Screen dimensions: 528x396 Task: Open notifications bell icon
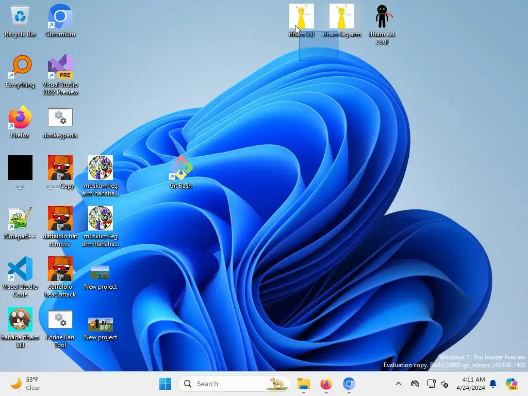pyautogui.click(x=493, y=384)
